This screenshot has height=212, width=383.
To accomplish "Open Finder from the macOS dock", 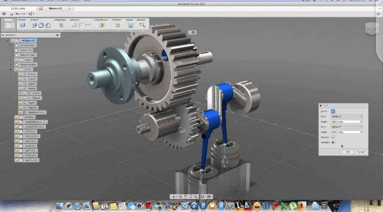I will (x=60, y=205).
